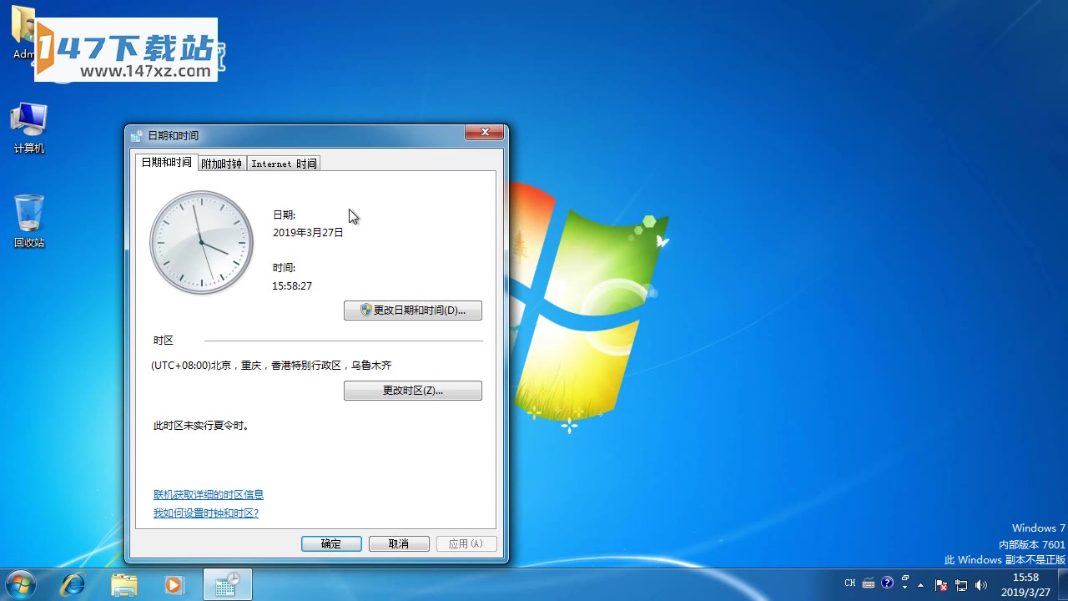Switch to the 附加时钟 tab
Screen dimensions: 1068x601
pos(221,164)
